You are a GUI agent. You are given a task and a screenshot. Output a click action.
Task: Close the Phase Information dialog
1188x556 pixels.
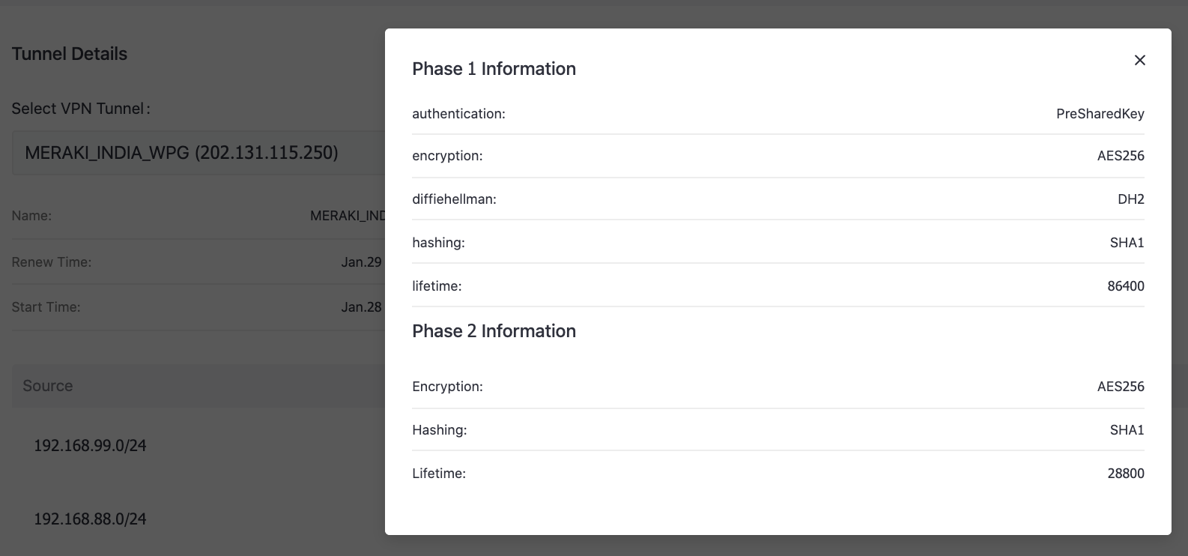point(1139,60)
